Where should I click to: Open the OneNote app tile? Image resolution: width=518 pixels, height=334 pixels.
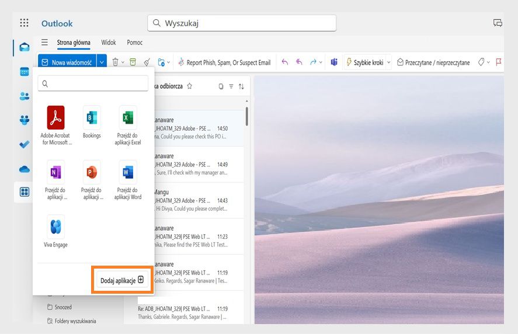point(55,180)
